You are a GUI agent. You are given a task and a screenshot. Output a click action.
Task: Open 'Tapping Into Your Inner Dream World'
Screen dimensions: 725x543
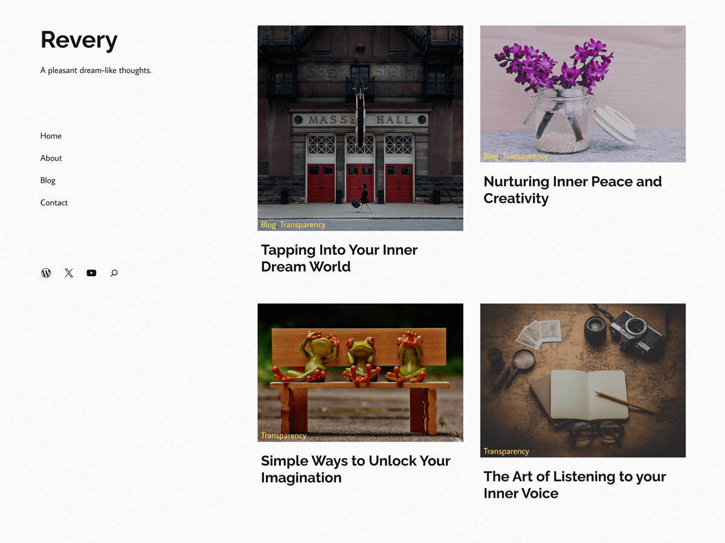[339, 258]
